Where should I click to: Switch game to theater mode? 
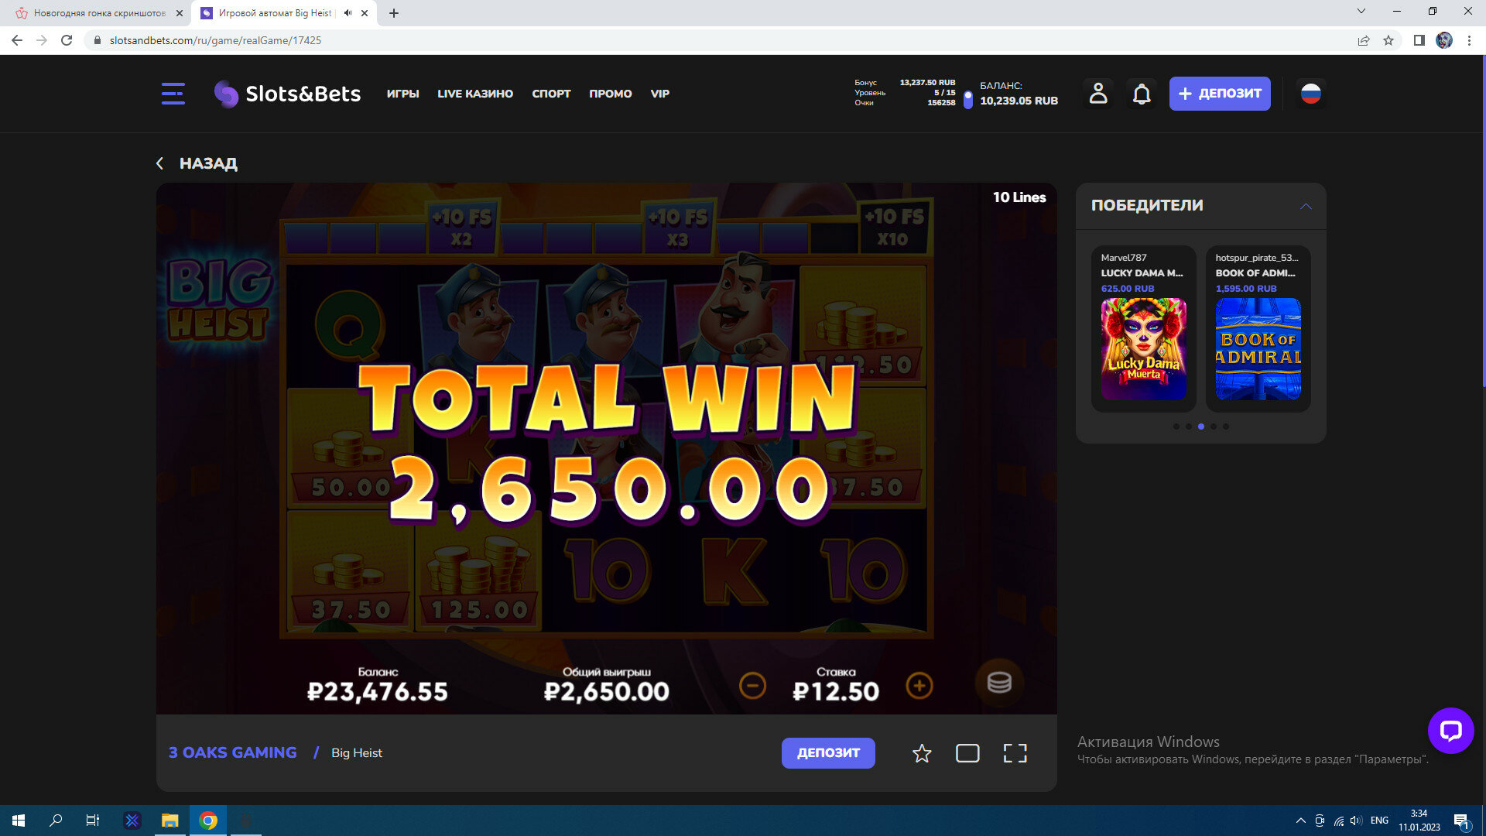coord(967,753)
